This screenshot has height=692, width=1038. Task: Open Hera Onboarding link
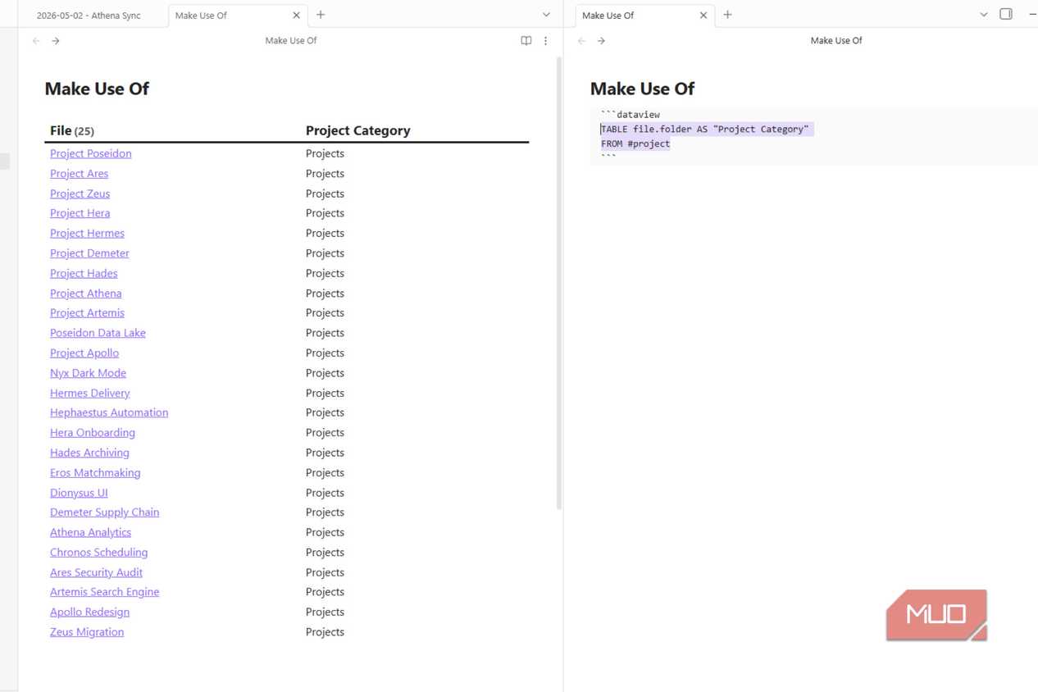point(93,433)
